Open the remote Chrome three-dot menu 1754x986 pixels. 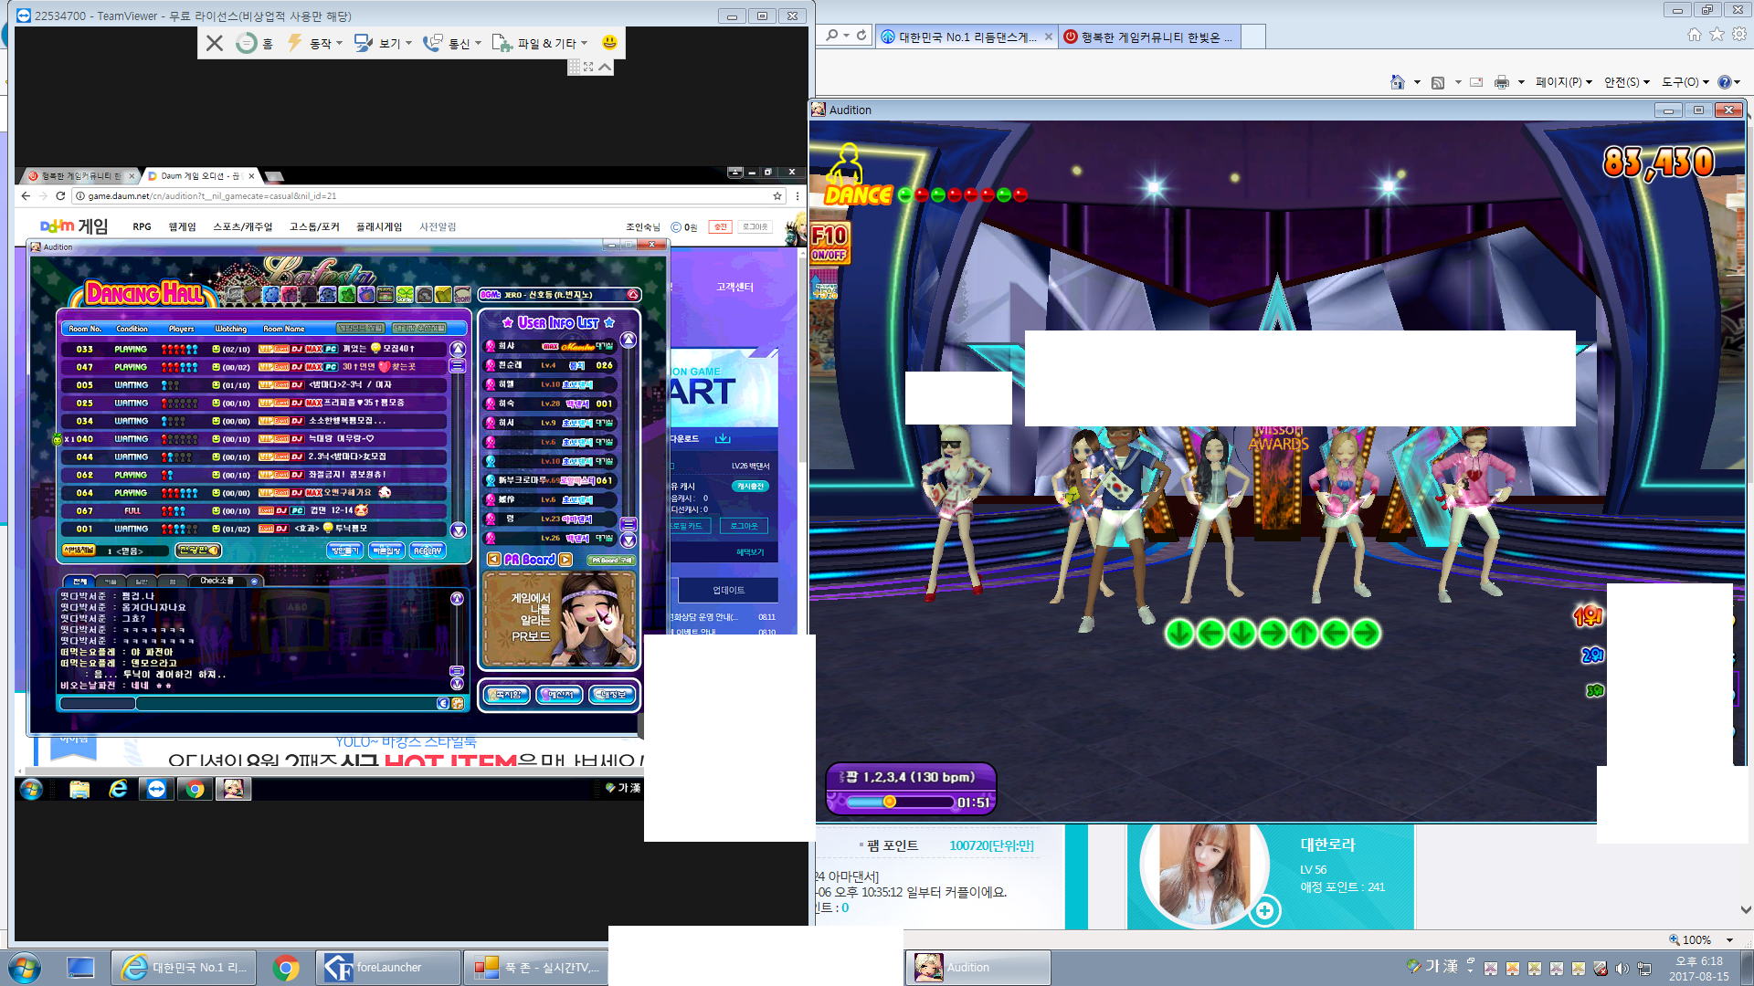click(x=798, y=195)
